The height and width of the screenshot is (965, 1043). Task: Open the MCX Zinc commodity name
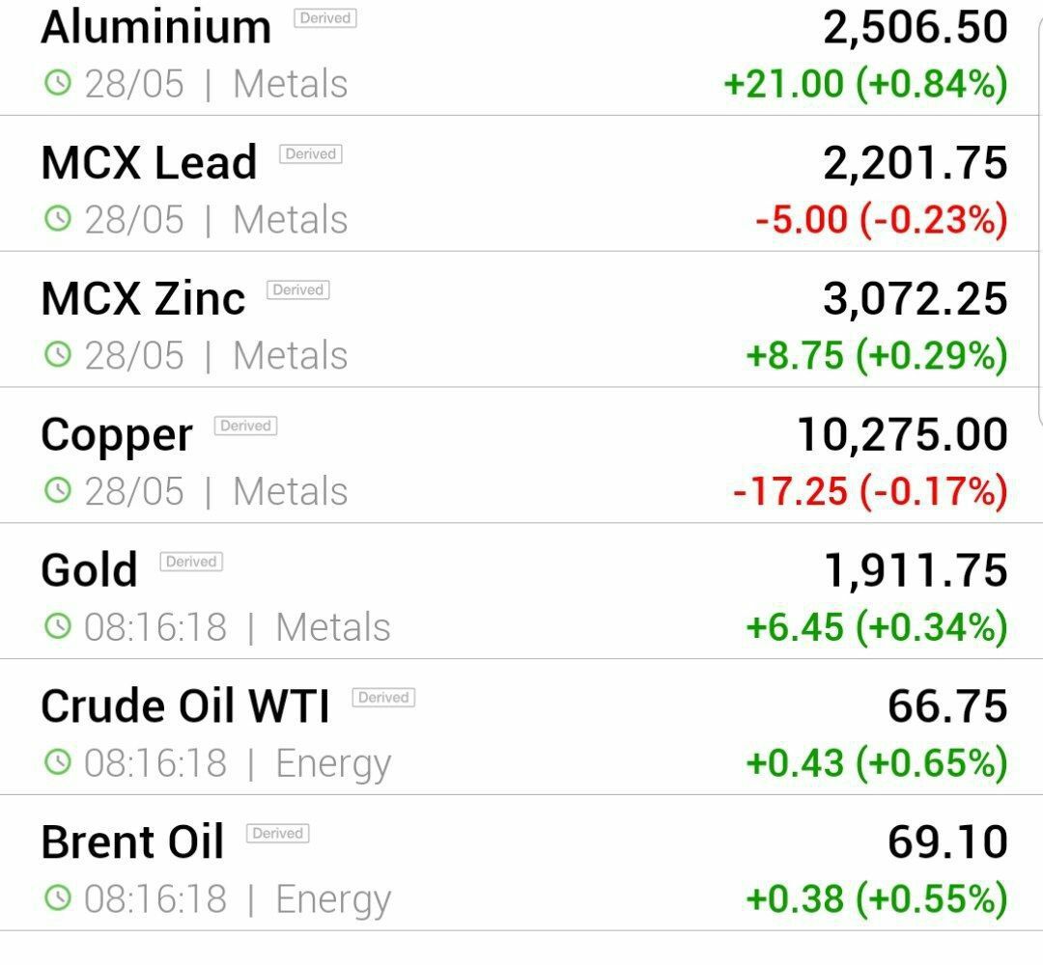tap(143, 299)
